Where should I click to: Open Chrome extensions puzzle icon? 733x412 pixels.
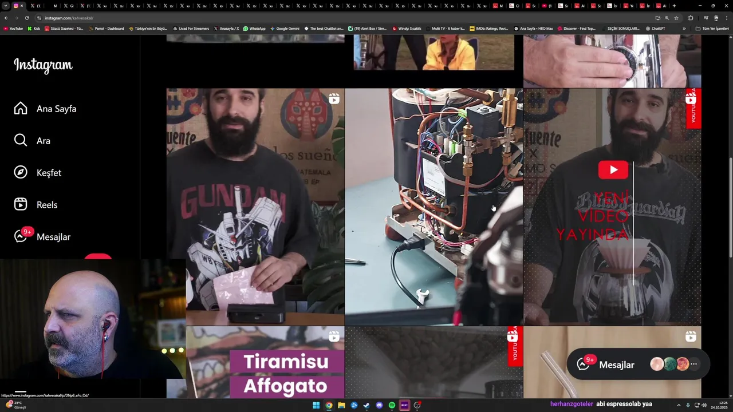(x=691, y=18)
